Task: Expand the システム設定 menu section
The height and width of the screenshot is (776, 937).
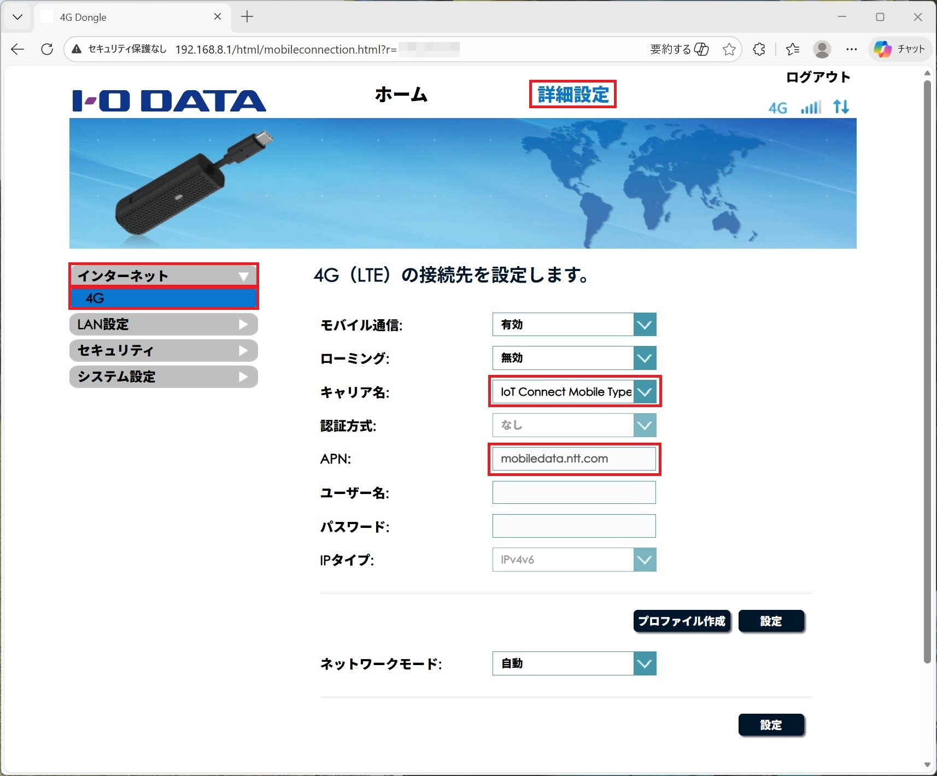Action: [x=163, y=377]
